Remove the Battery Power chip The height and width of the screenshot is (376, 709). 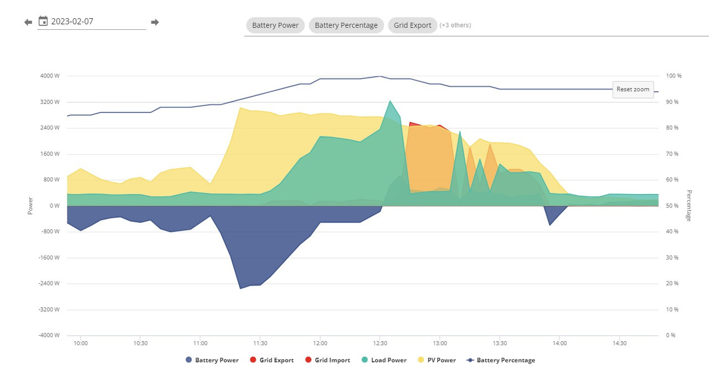pos(275,25)
